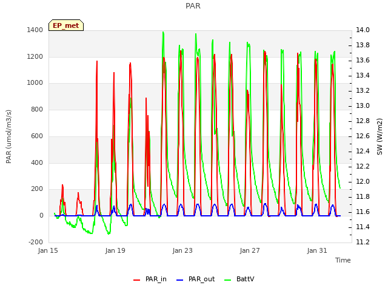The image size is (388, 291).
Task: Click the 1000 left axis value
Action: coord(35,82)
